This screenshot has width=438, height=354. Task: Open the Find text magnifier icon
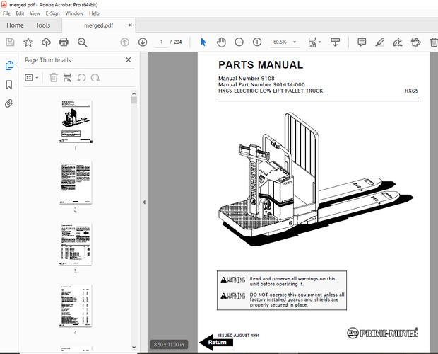[x=82, y=42]
